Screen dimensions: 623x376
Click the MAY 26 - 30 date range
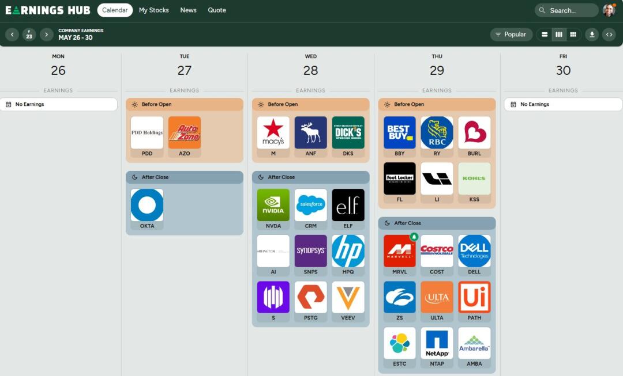tap(76, 37)
